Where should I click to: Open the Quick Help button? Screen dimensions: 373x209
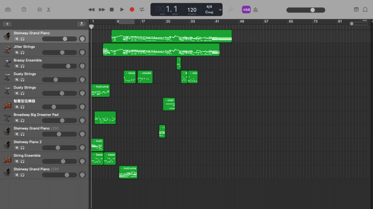tap(24, 9)
